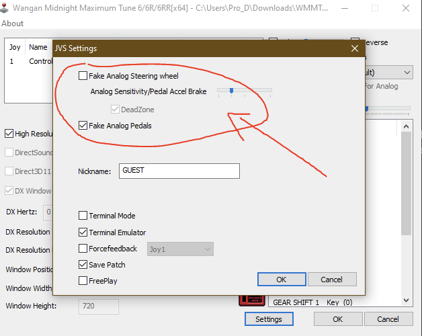422x336 pixels.
Task: Click the Nickname field containing GUEST
Action: (179, 171)
